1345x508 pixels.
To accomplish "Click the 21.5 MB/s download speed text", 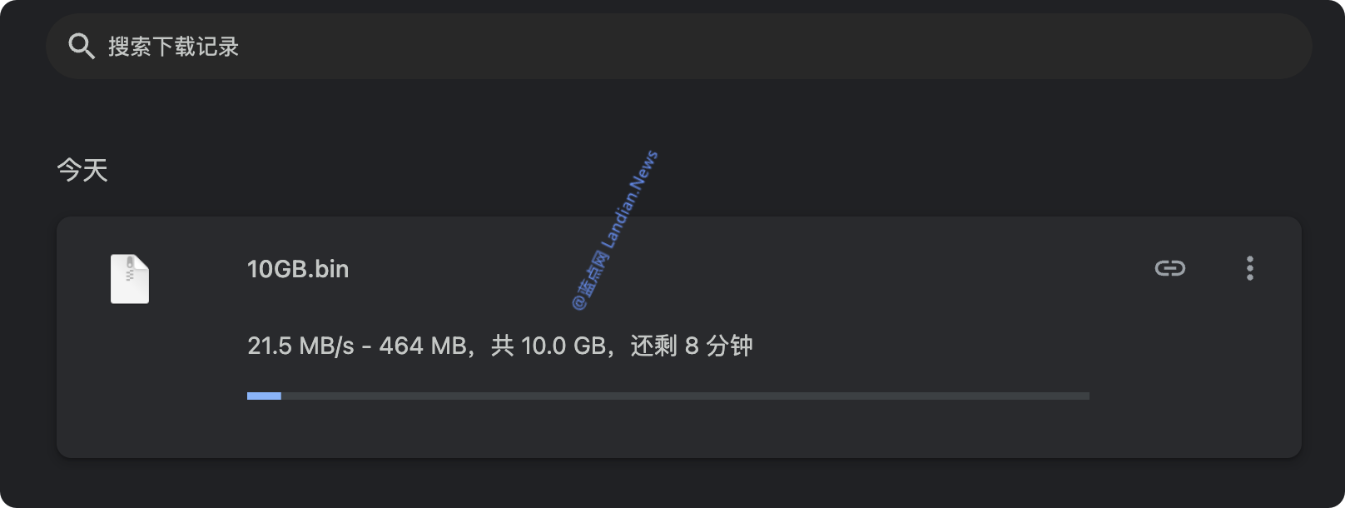I will 300,346.
